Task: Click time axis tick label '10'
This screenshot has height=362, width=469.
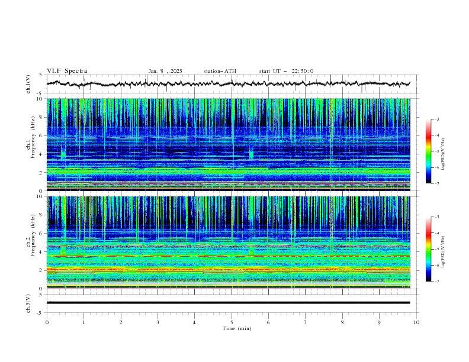Action: (416, 322)
